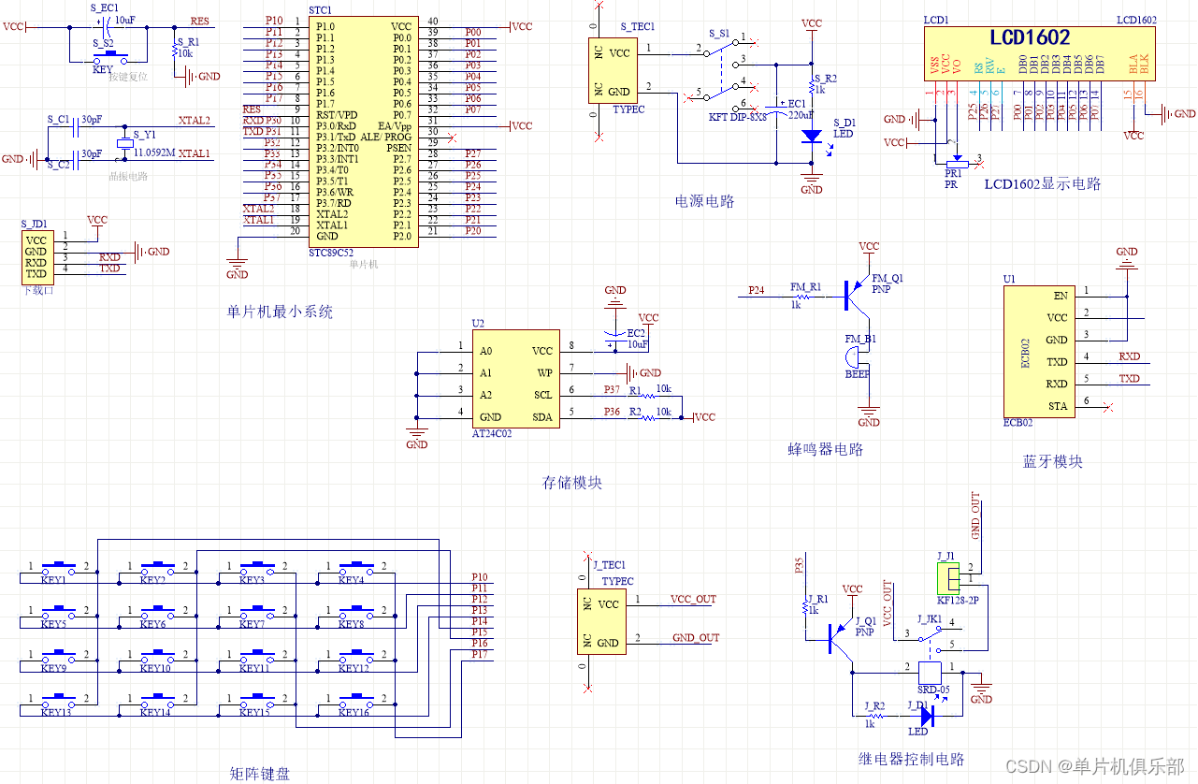Select the 蓝牙模块 section title
Viewport: 1198px width, 784px height.
click(x=1053, y=461)
